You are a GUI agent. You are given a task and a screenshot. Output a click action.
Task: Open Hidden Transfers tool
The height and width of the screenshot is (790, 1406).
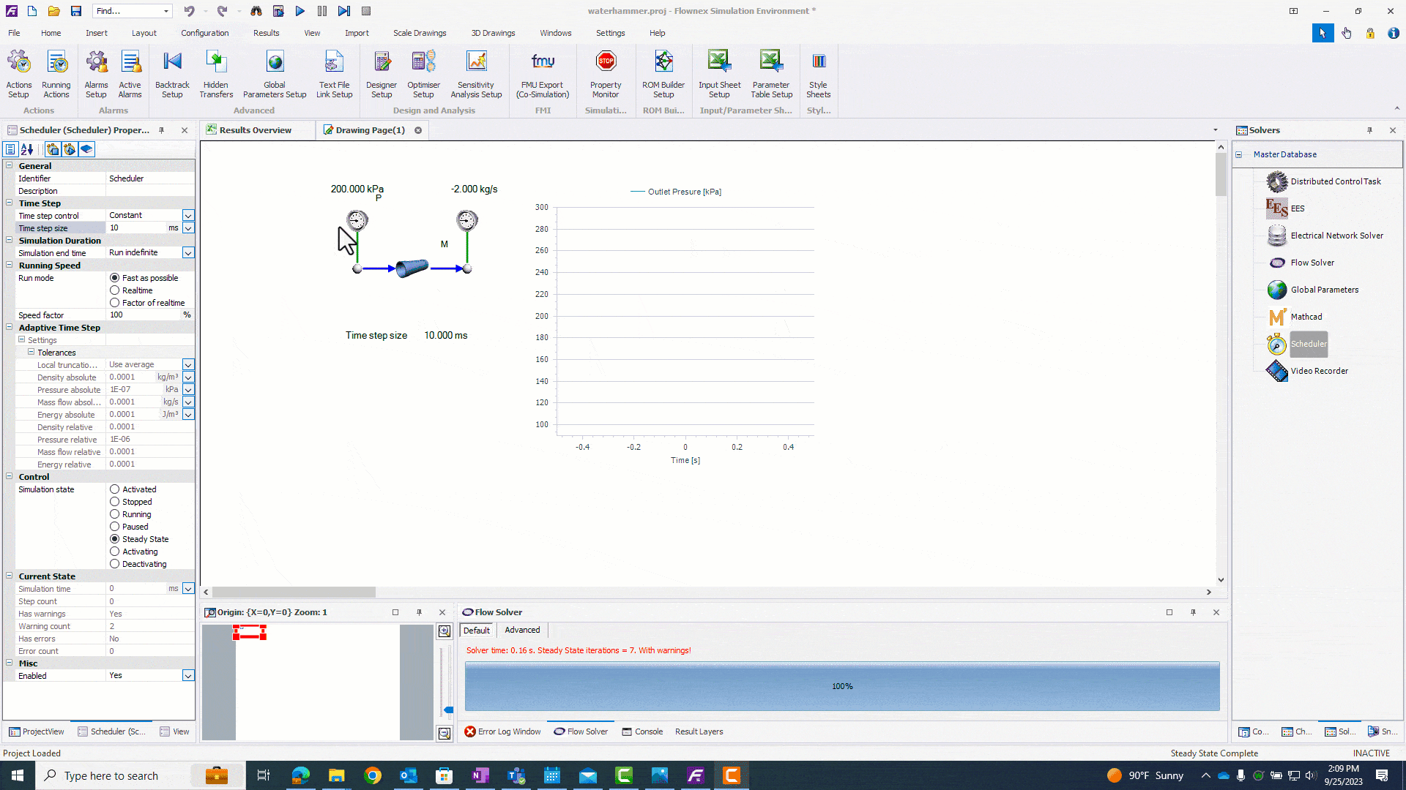click(x=216, y=74)
